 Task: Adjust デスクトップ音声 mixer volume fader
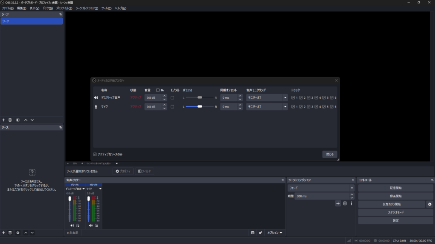(70, 199)
